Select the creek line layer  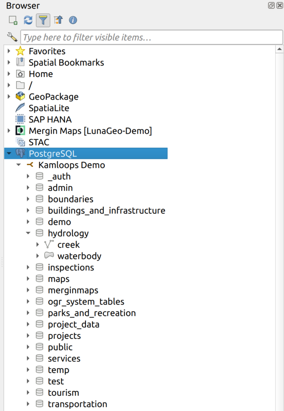[x=69, y=245]
